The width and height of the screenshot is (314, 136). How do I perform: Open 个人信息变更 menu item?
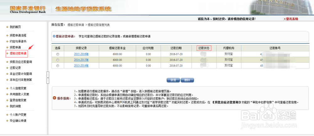pos(18,88)
